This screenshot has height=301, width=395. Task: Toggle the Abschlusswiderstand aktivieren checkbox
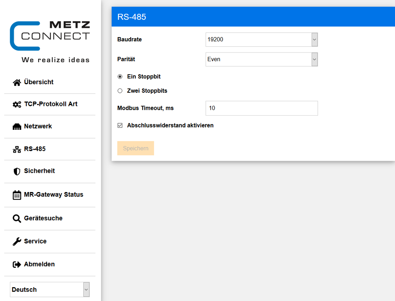coord(120,126)
